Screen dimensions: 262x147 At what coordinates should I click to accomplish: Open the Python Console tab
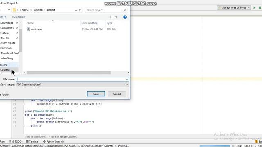[54, 142]
